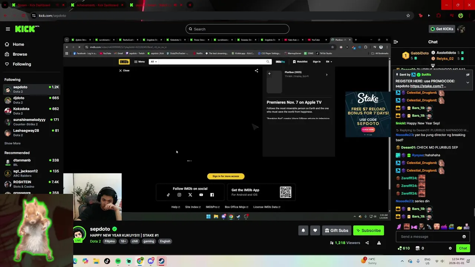
Task: View site information icon in address bar
Action: tap(34, 16)
